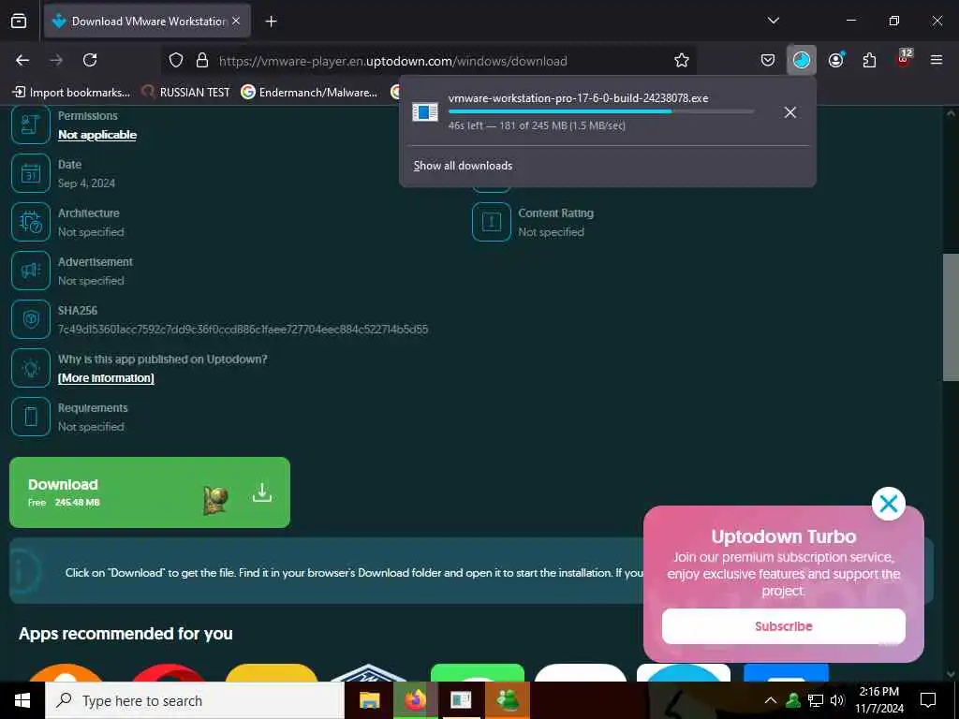This screenshot has width=959, height=719.
Task: Click the Requirements phone icon
Action: point(31,417)
